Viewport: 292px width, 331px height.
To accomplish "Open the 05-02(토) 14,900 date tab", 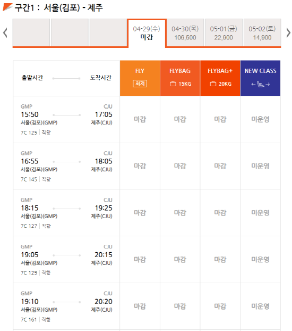I will coord(262,32).
